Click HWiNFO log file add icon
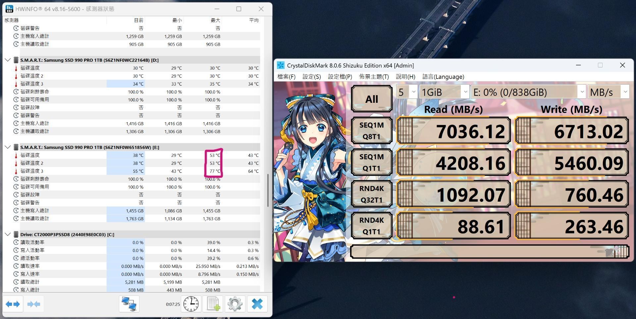 213,304
